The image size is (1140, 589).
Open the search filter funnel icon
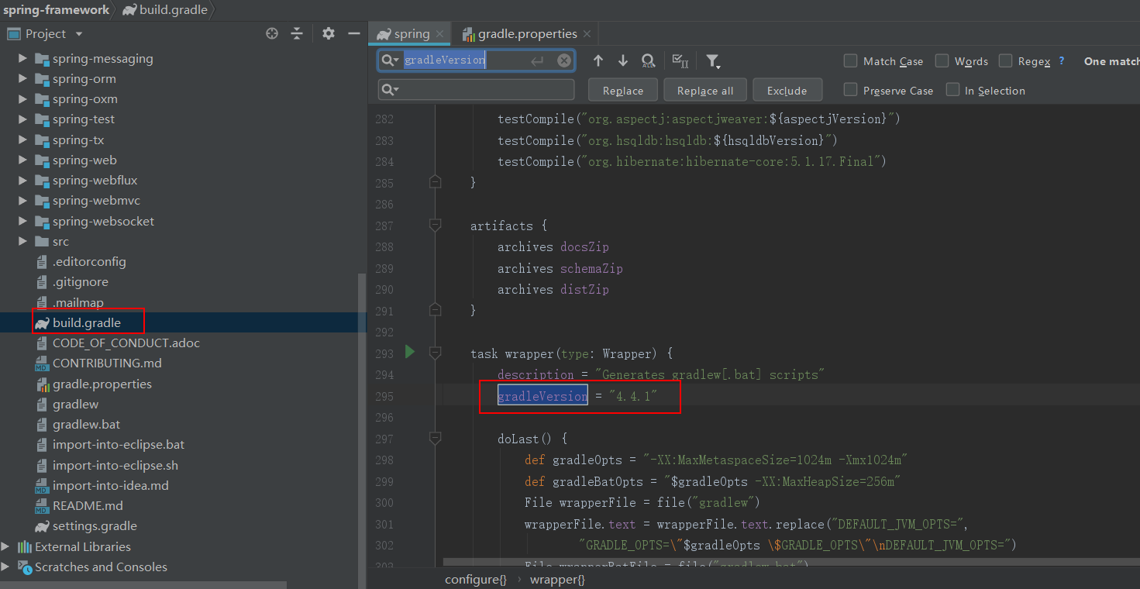[x=713, y=61]
